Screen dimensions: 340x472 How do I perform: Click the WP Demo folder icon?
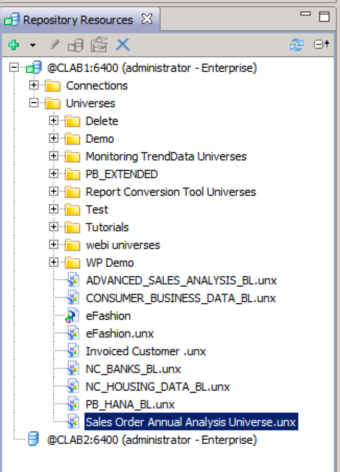click(72, 263)
